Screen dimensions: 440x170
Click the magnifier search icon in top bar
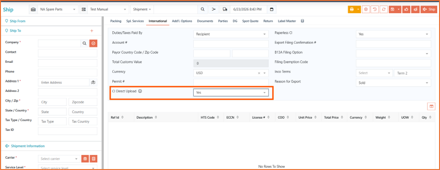pos(203,9)
